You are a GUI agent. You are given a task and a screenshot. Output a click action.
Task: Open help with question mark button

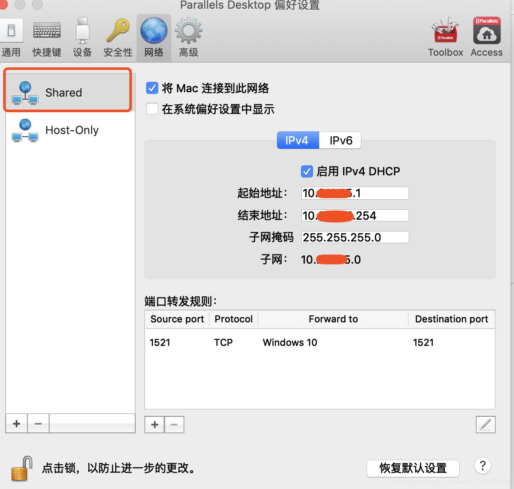tap(483, 466)
